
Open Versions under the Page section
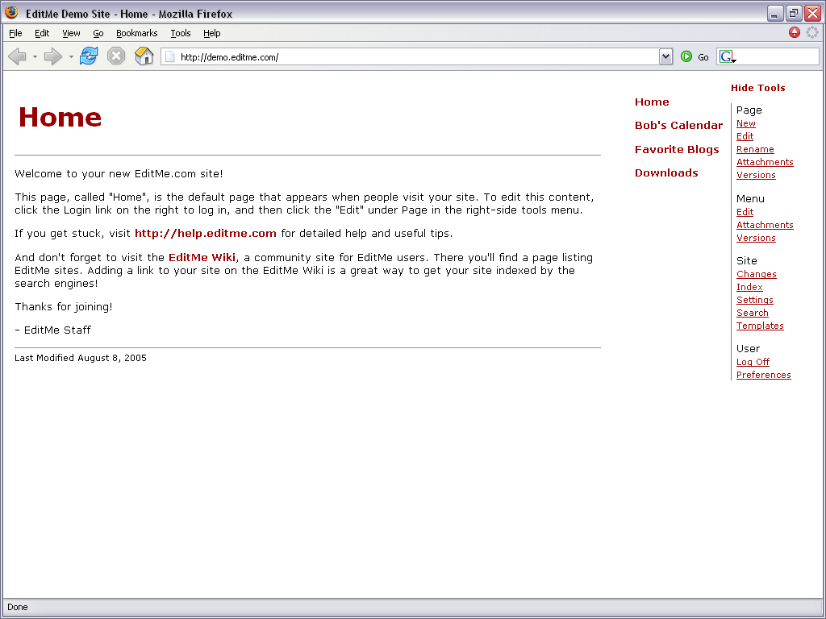756,175
